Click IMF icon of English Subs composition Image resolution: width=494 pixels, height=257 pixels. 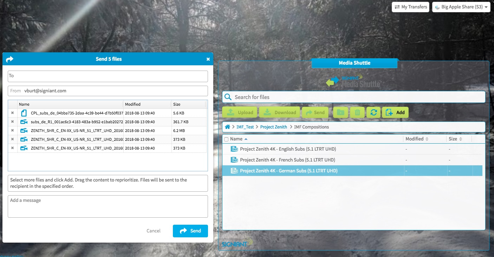pyautogui.click(x=234, y=149)
